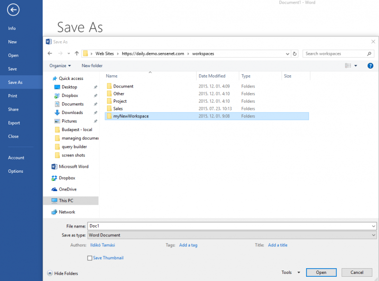Click the Desktop icon in Quick access

(x=57, y=87)
